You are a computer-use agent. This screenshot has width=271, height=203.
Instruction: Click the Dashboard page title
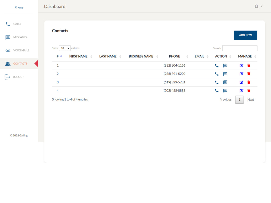55,6
